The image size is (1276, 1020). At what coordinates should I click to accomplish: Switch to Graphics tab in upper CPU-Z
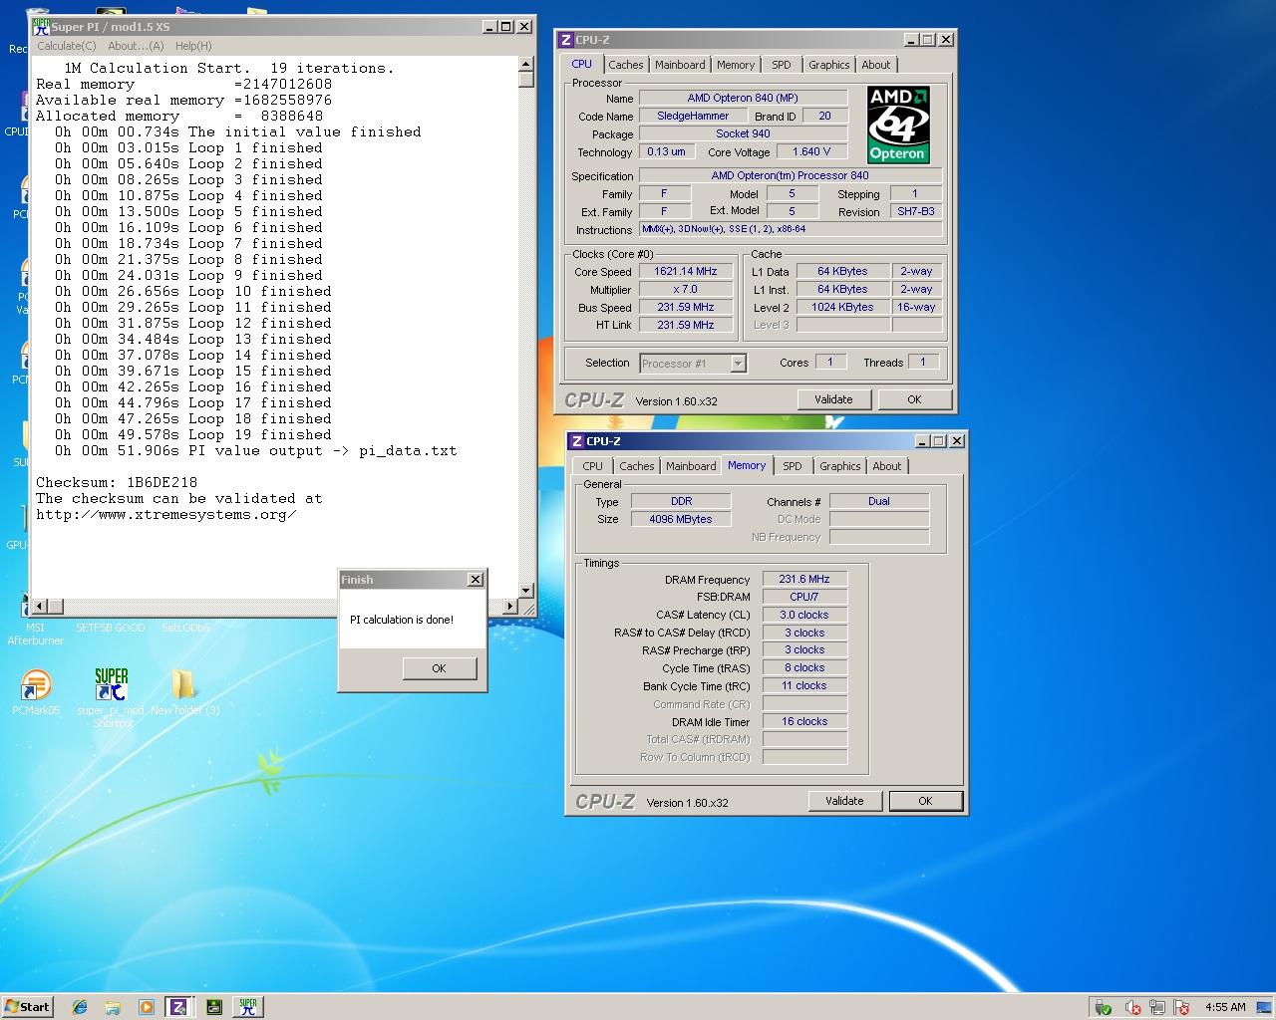pos(829,65)
